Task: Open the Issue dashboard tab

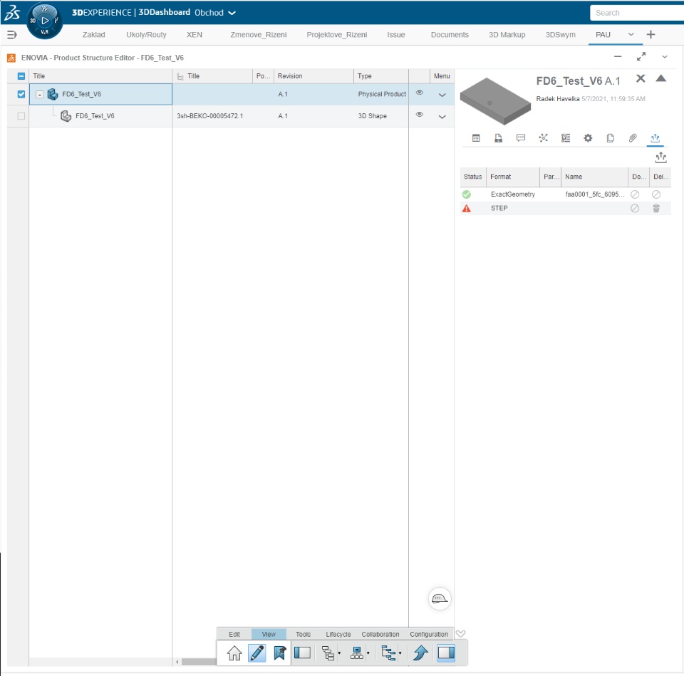Action: pyautogui.click(x=395, y=34)
